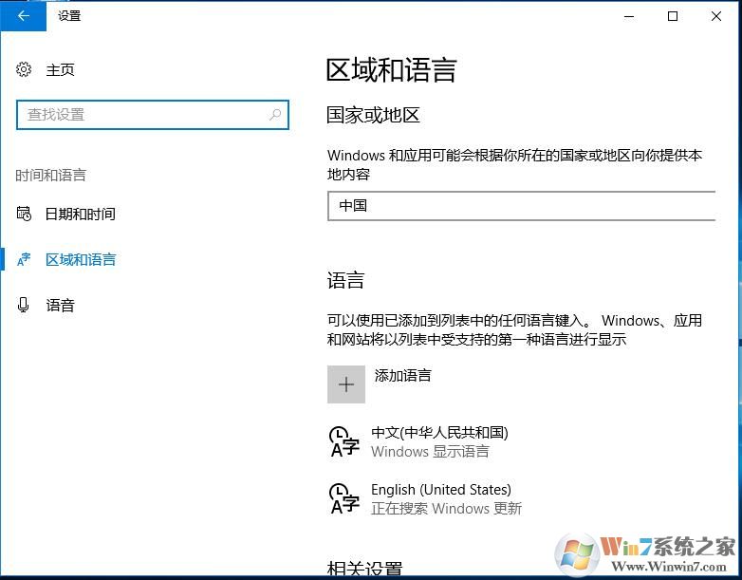Viewport: 742px width, 580px height.
Task: Click the gear icon beside 主页
Action: [25, 69]
